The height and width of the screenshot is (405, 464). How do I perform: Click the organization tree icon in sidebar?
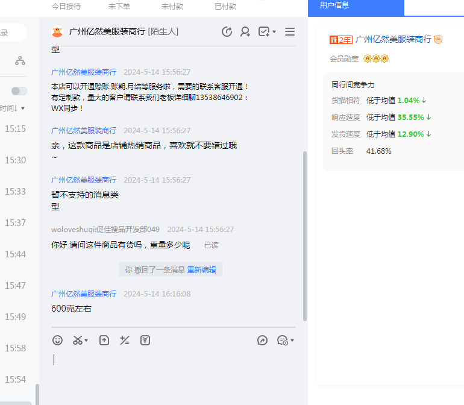pos(20,60)
